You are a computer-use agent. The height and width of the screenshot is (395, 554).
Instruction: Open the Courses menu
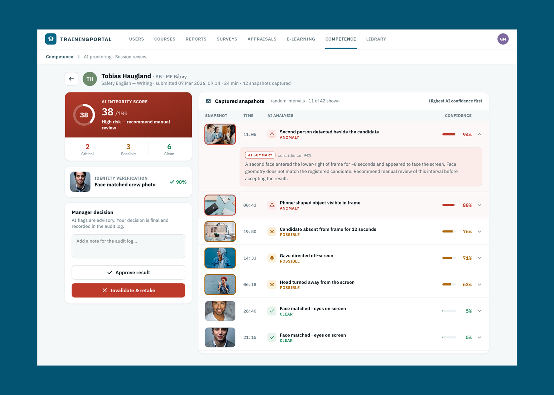(165, 39)
